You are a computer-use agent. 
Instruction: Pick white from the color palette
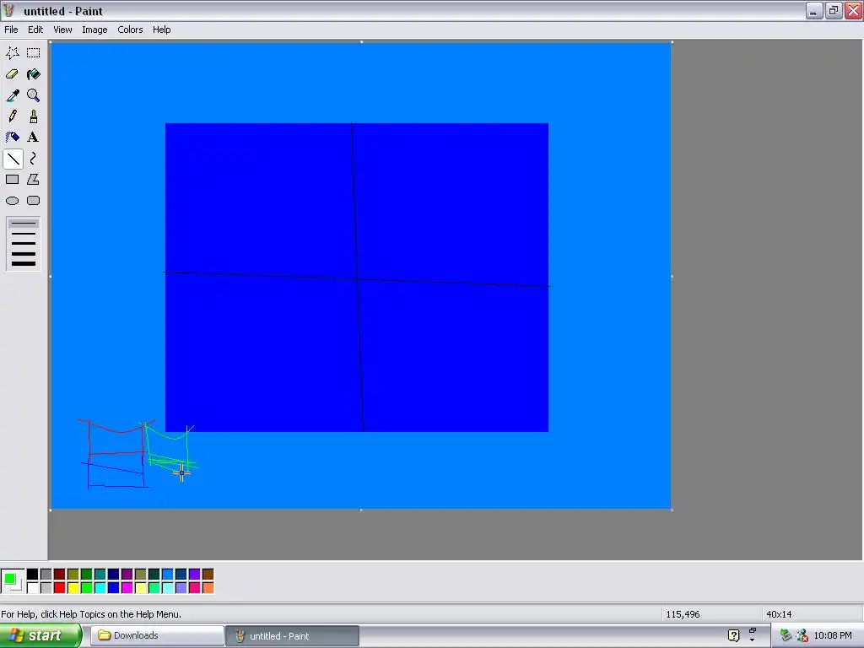pos(33,588)
